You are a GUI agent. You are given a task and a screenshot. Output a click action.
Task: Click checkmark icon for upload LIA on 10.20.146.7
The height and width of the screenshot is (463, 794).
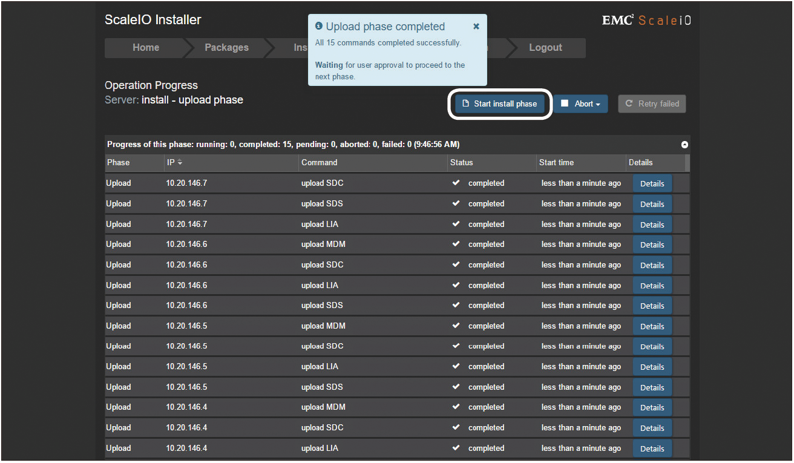click(456, 224)
